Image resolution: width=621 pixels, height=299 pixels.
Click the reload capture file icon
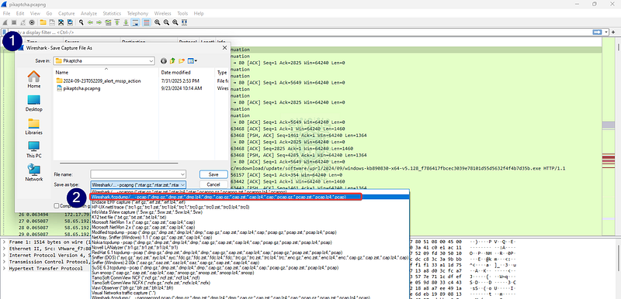pos(70,22)
